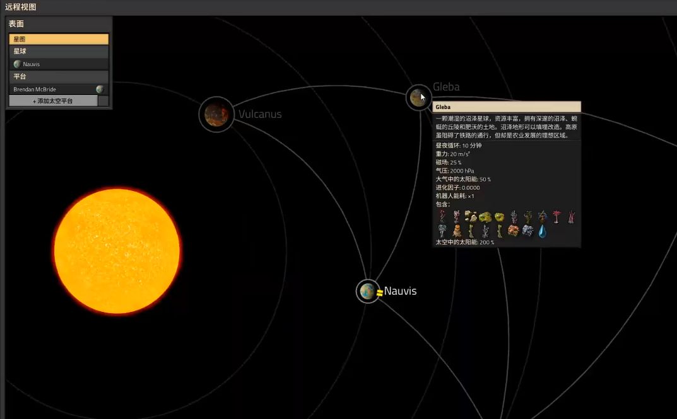Click the small square button beside 添加太空平台
The width and height of the screenshot is (677, 419).
pos(103,101)
